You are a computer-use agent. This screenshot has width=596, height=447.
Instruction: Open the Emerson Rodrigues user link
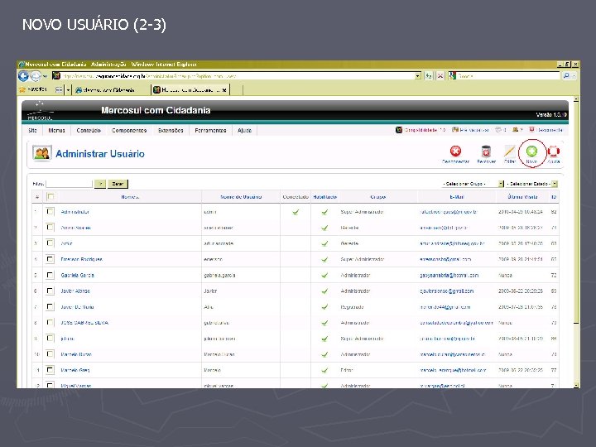click(x=81, y=259)
